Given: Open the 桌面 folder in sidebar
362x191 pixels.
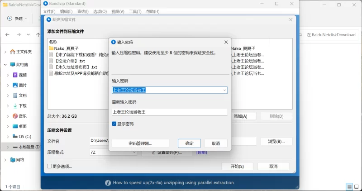Looking at the screenshot, I should [x=20, y=126].
